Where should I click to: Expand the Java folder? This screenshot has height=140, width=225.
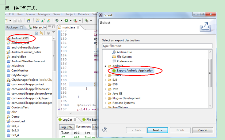pyautogui.click(x=105, y=89)
